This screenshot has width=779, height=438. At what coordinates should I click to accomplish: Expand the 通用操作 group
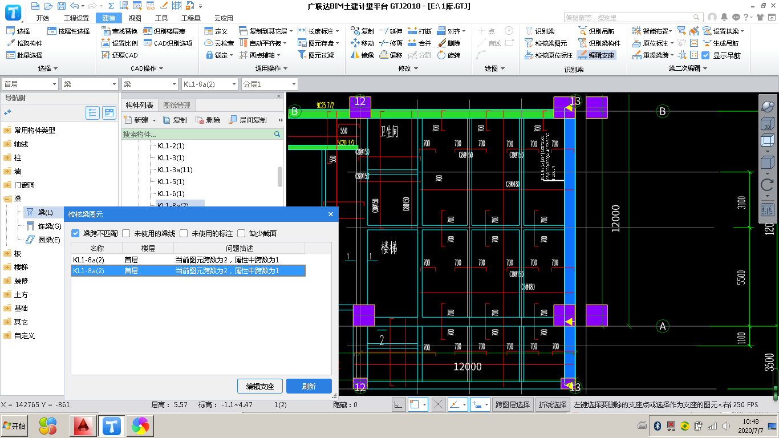273,68
